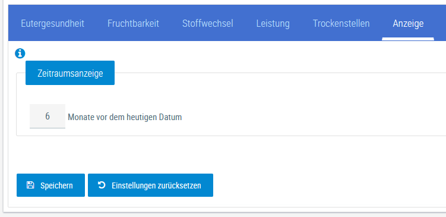Click the blue info icon
The height and width of the screenshot is (217, 446).
click(x=20, y=54)
